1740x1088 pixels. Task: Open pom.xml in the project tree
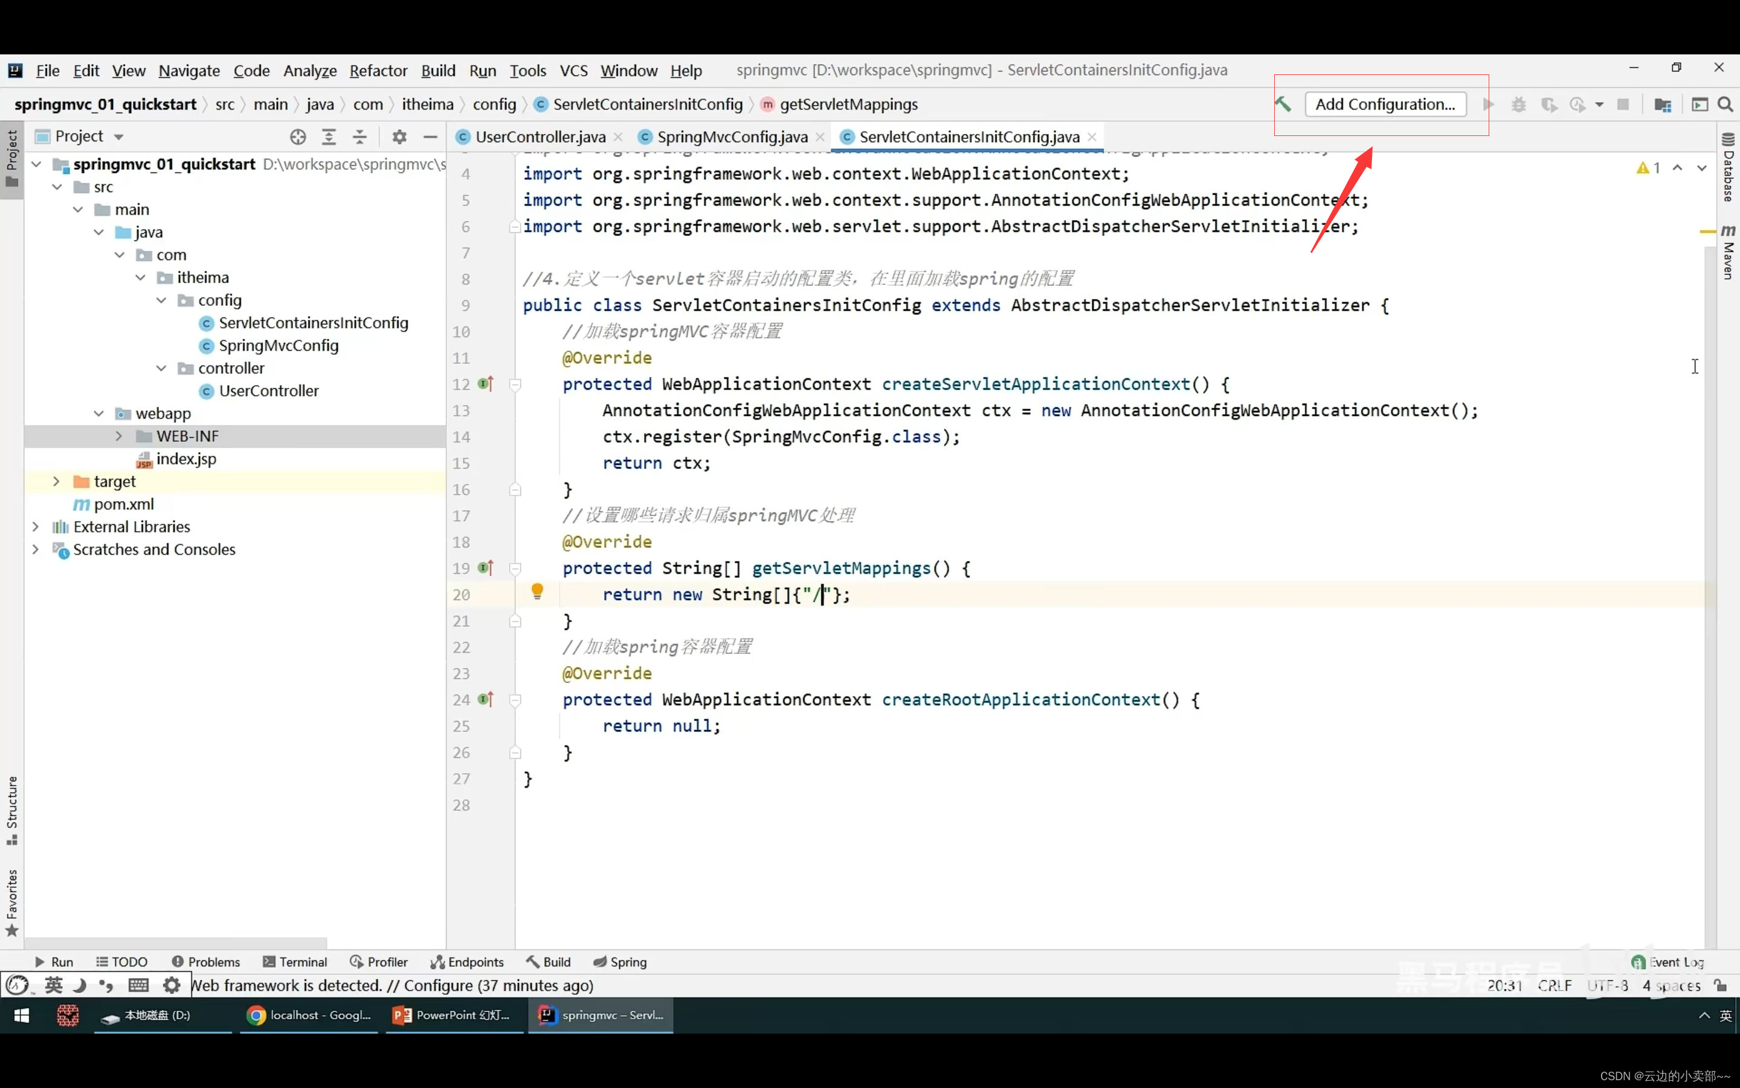click(124, 504)
